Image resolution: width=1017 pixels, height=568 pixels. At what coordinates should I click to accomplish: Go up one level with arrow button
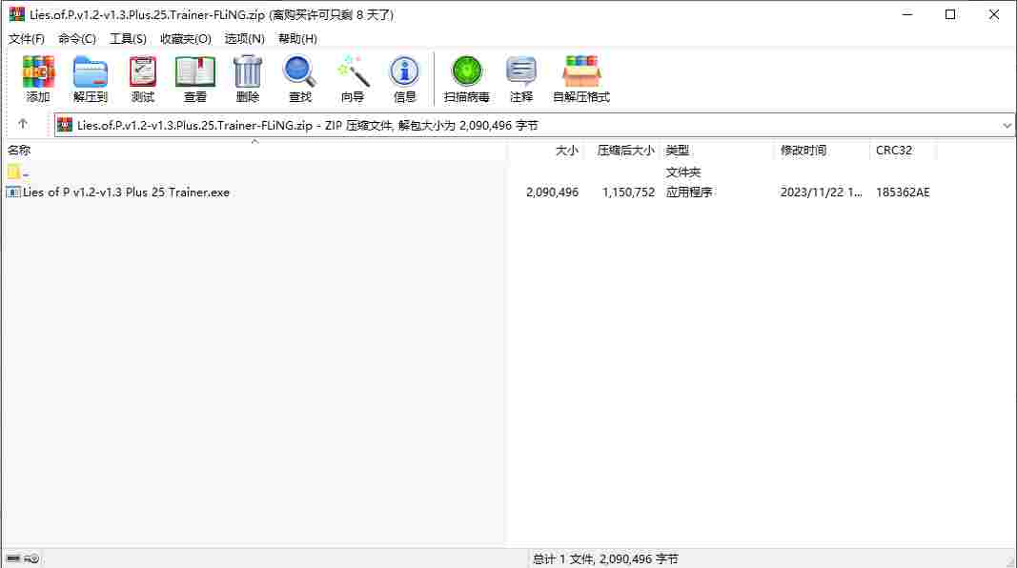(23, 124)
